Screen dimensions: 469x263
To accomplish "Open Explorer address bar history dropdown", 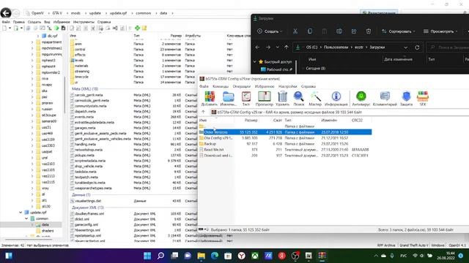I will [x=405, y=47].
